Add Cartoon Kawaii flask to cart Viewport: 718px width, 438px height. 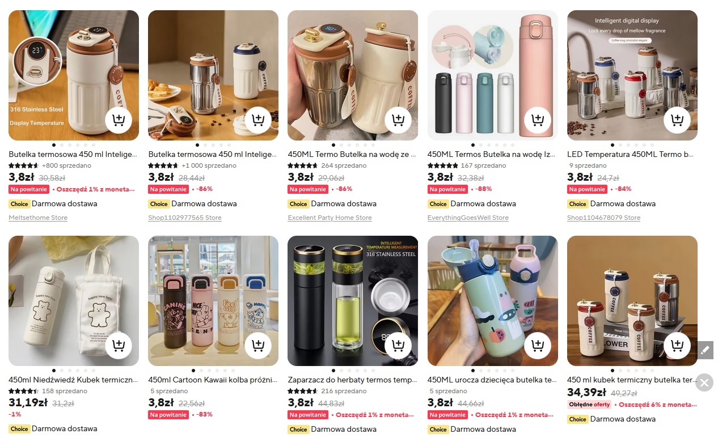click(258, 345)
